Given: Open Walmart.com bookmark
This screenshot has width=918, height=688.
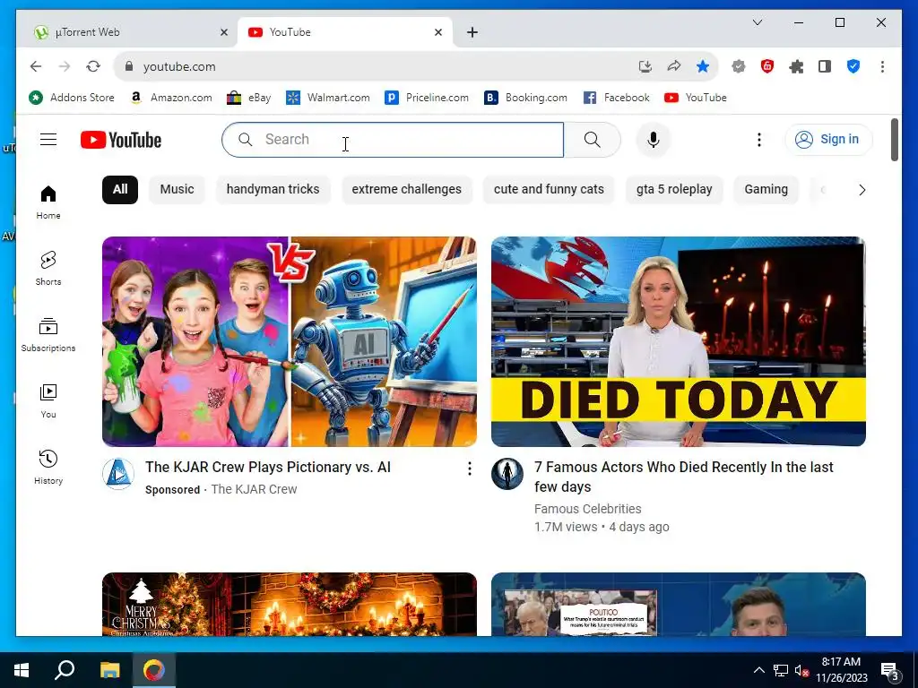Looking at the screenshot, I should (x=328, y=98).
